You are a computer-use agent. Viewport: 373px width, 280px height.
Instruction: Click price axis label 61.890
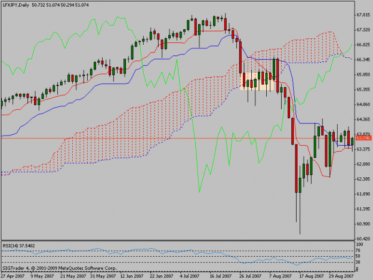[x=363, y=194]
